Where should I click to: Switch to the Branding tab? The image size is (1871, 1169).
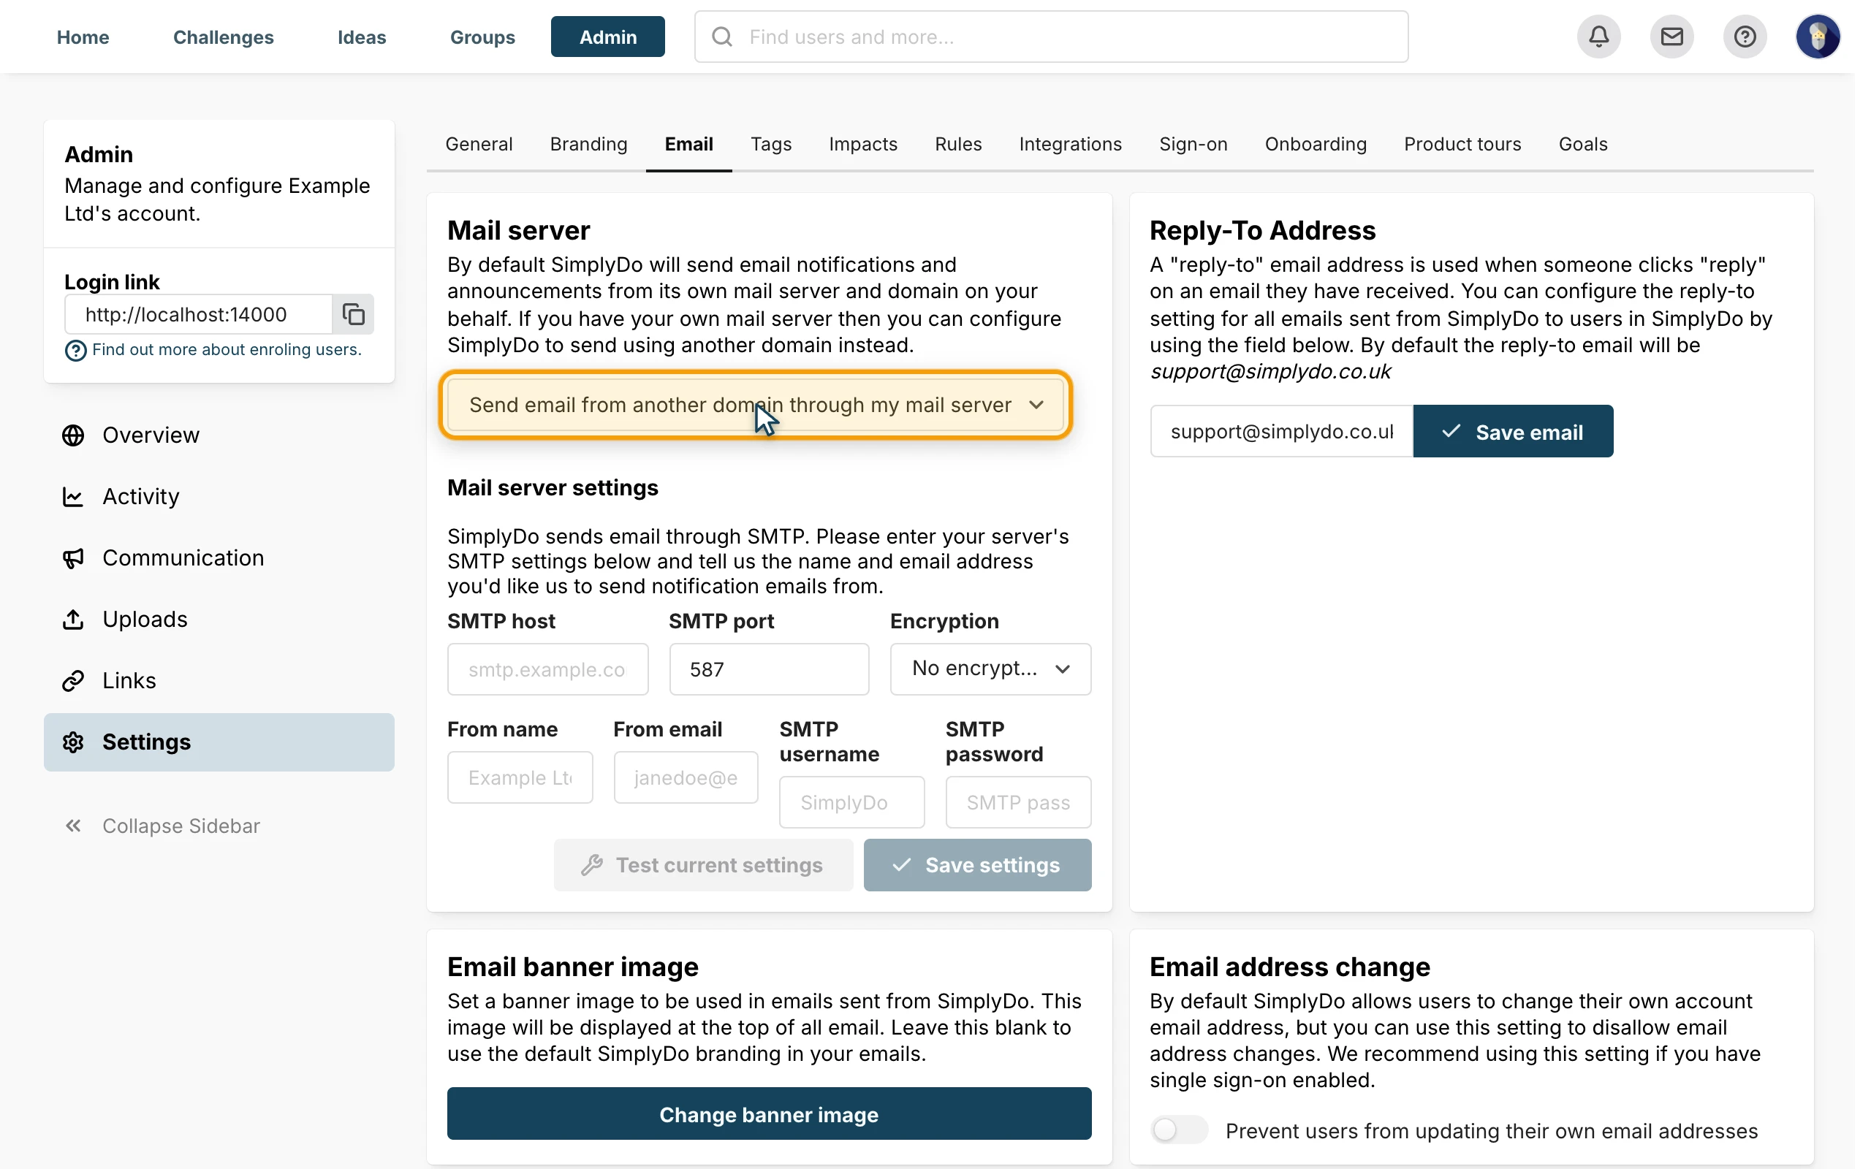[x=588, y=144]
